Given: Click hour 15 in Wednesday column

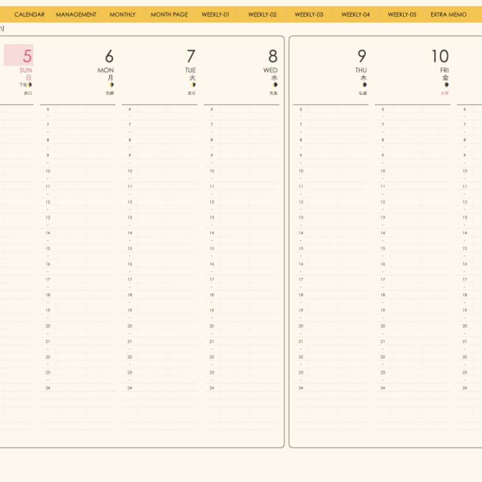Looking at the screenshot, I should click(212, 248).
